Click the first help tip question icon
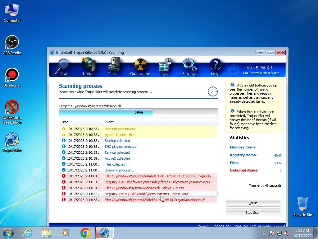Screen dimensions: 318x239 [x=232, y=85]
